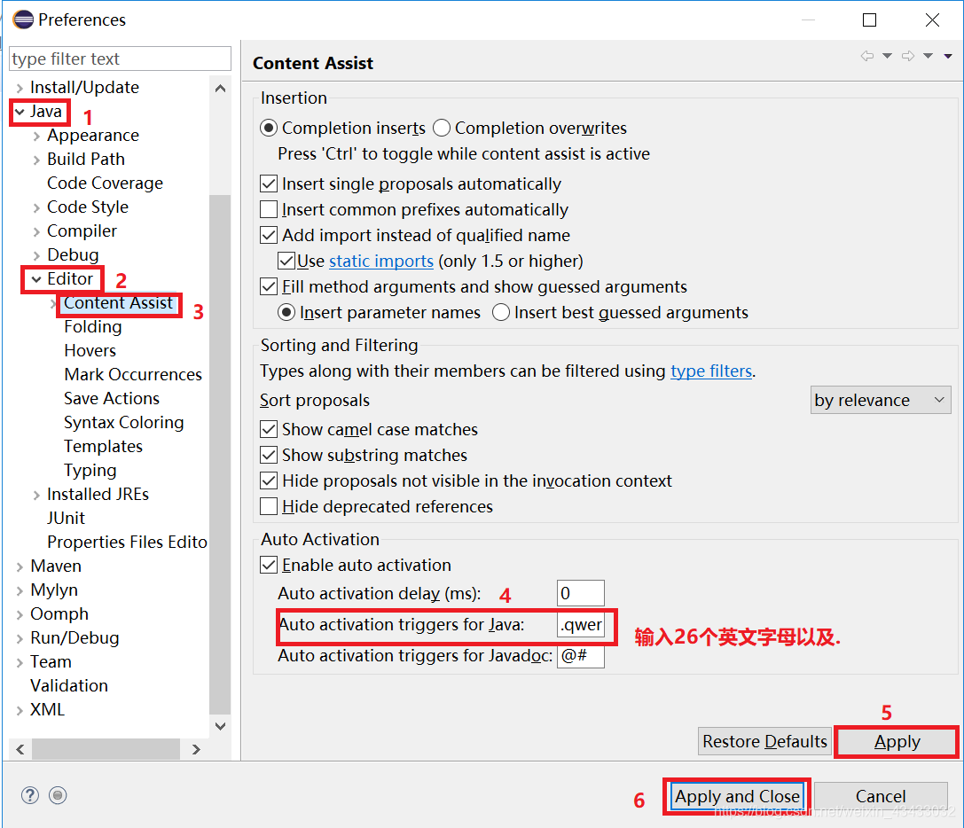Click Auto activation triggers for Java field
Viewport: 964px width, 828px height.
(x=580, y=625)
